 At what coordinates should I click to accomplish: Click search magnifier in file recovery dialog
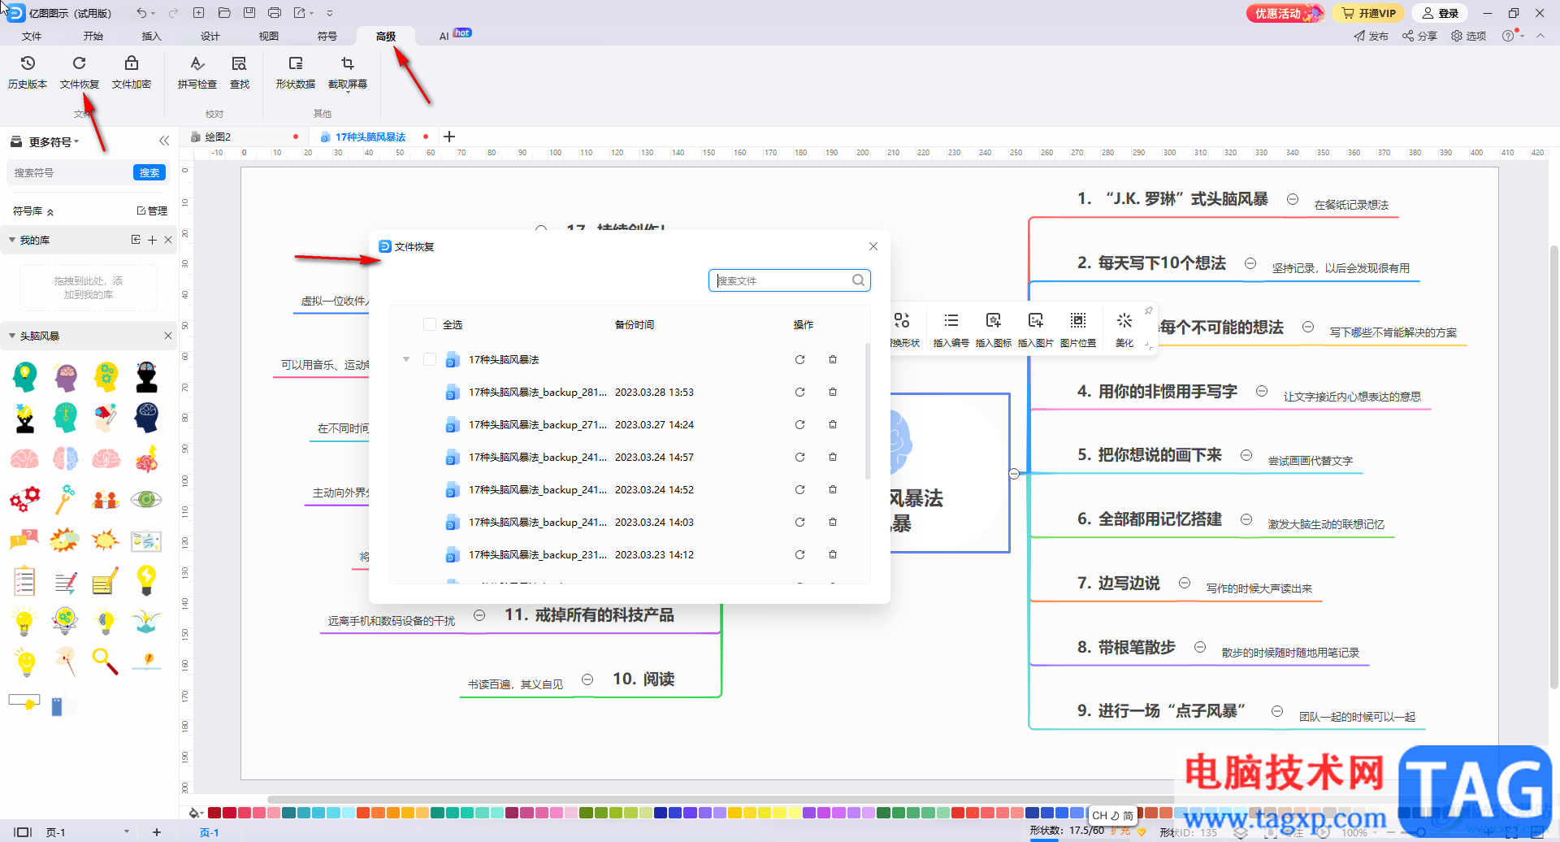click(x=858, y=280)
